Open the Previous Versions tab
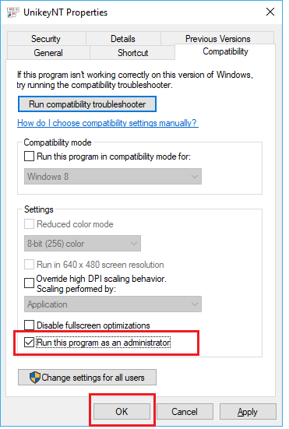Screen dimensions: 289x429 218,39
